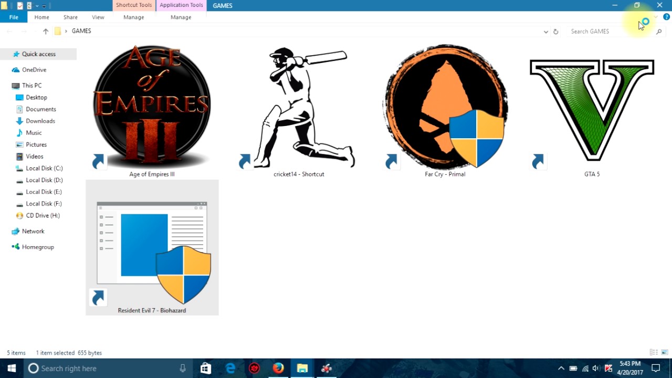Click the Kaspersky icon in the system tray
672x378 pixels.
click(608, 369)
